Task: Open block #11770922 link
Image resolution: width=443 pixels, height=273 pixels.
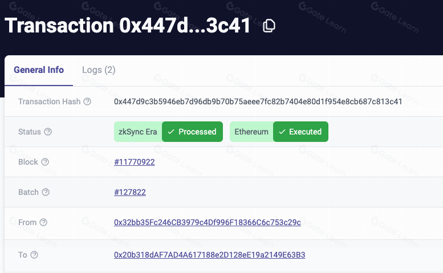Action: click(x=135, y=162)
